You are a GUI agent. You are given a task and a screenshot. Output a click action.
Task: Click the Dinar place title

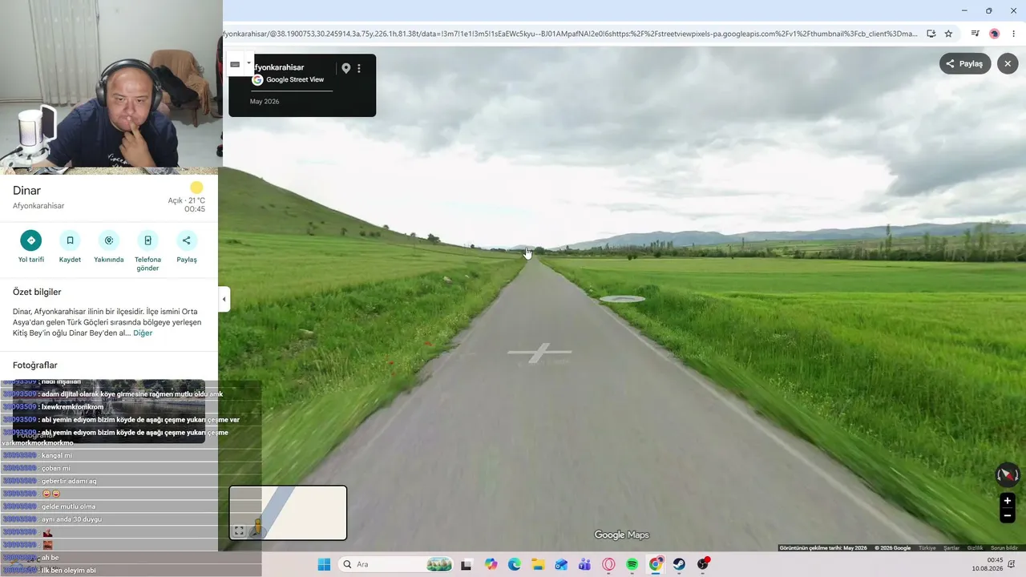(26, 191)
